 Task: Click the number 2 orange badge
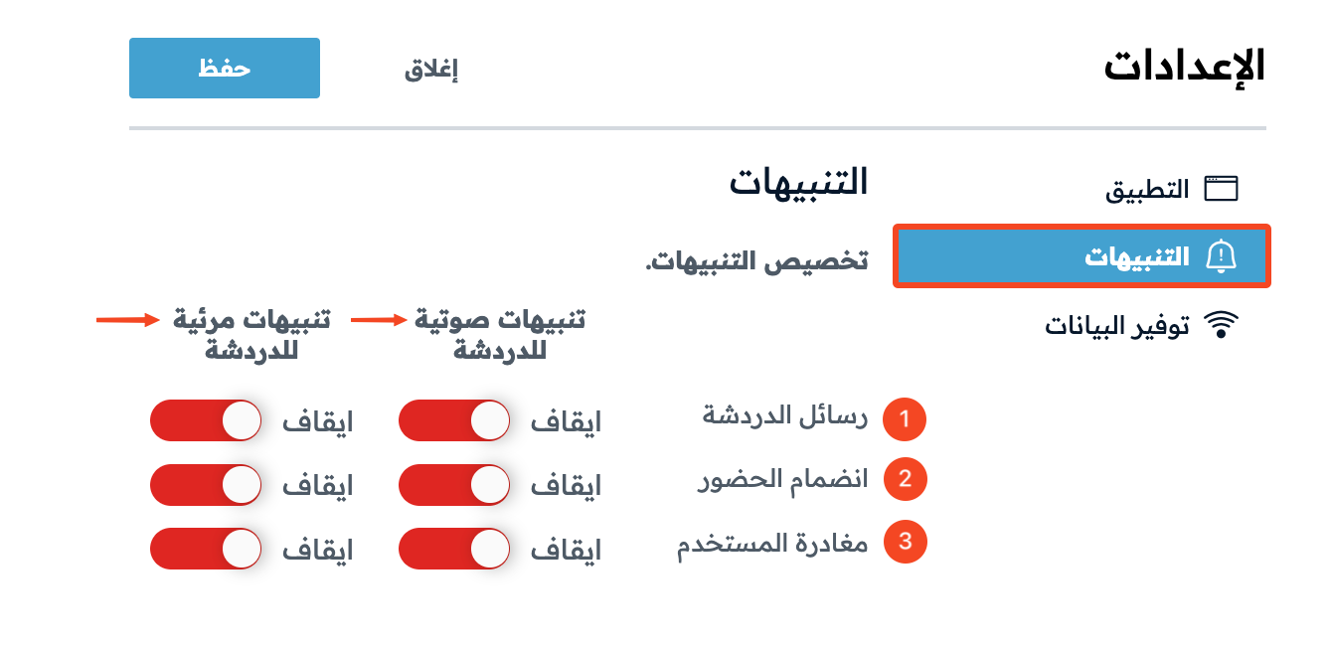click(x=905, y=480)
